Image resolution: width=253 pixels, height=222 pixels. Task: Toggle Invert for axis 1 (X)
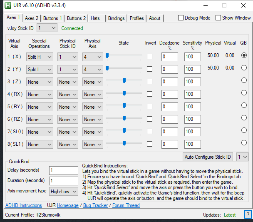point(149,57)
